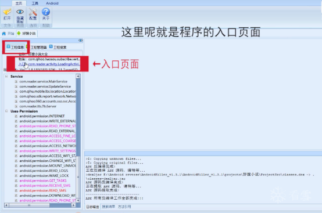
Task: Select android.permission.ACCESS_NETWO entry
Action: point(48,146)
